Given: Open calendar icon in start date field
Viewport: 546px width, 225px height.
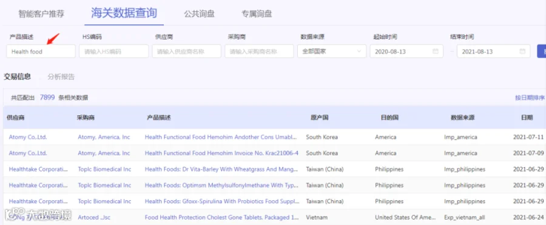Looking at the screenshot, I should click(x=435, y=51).
